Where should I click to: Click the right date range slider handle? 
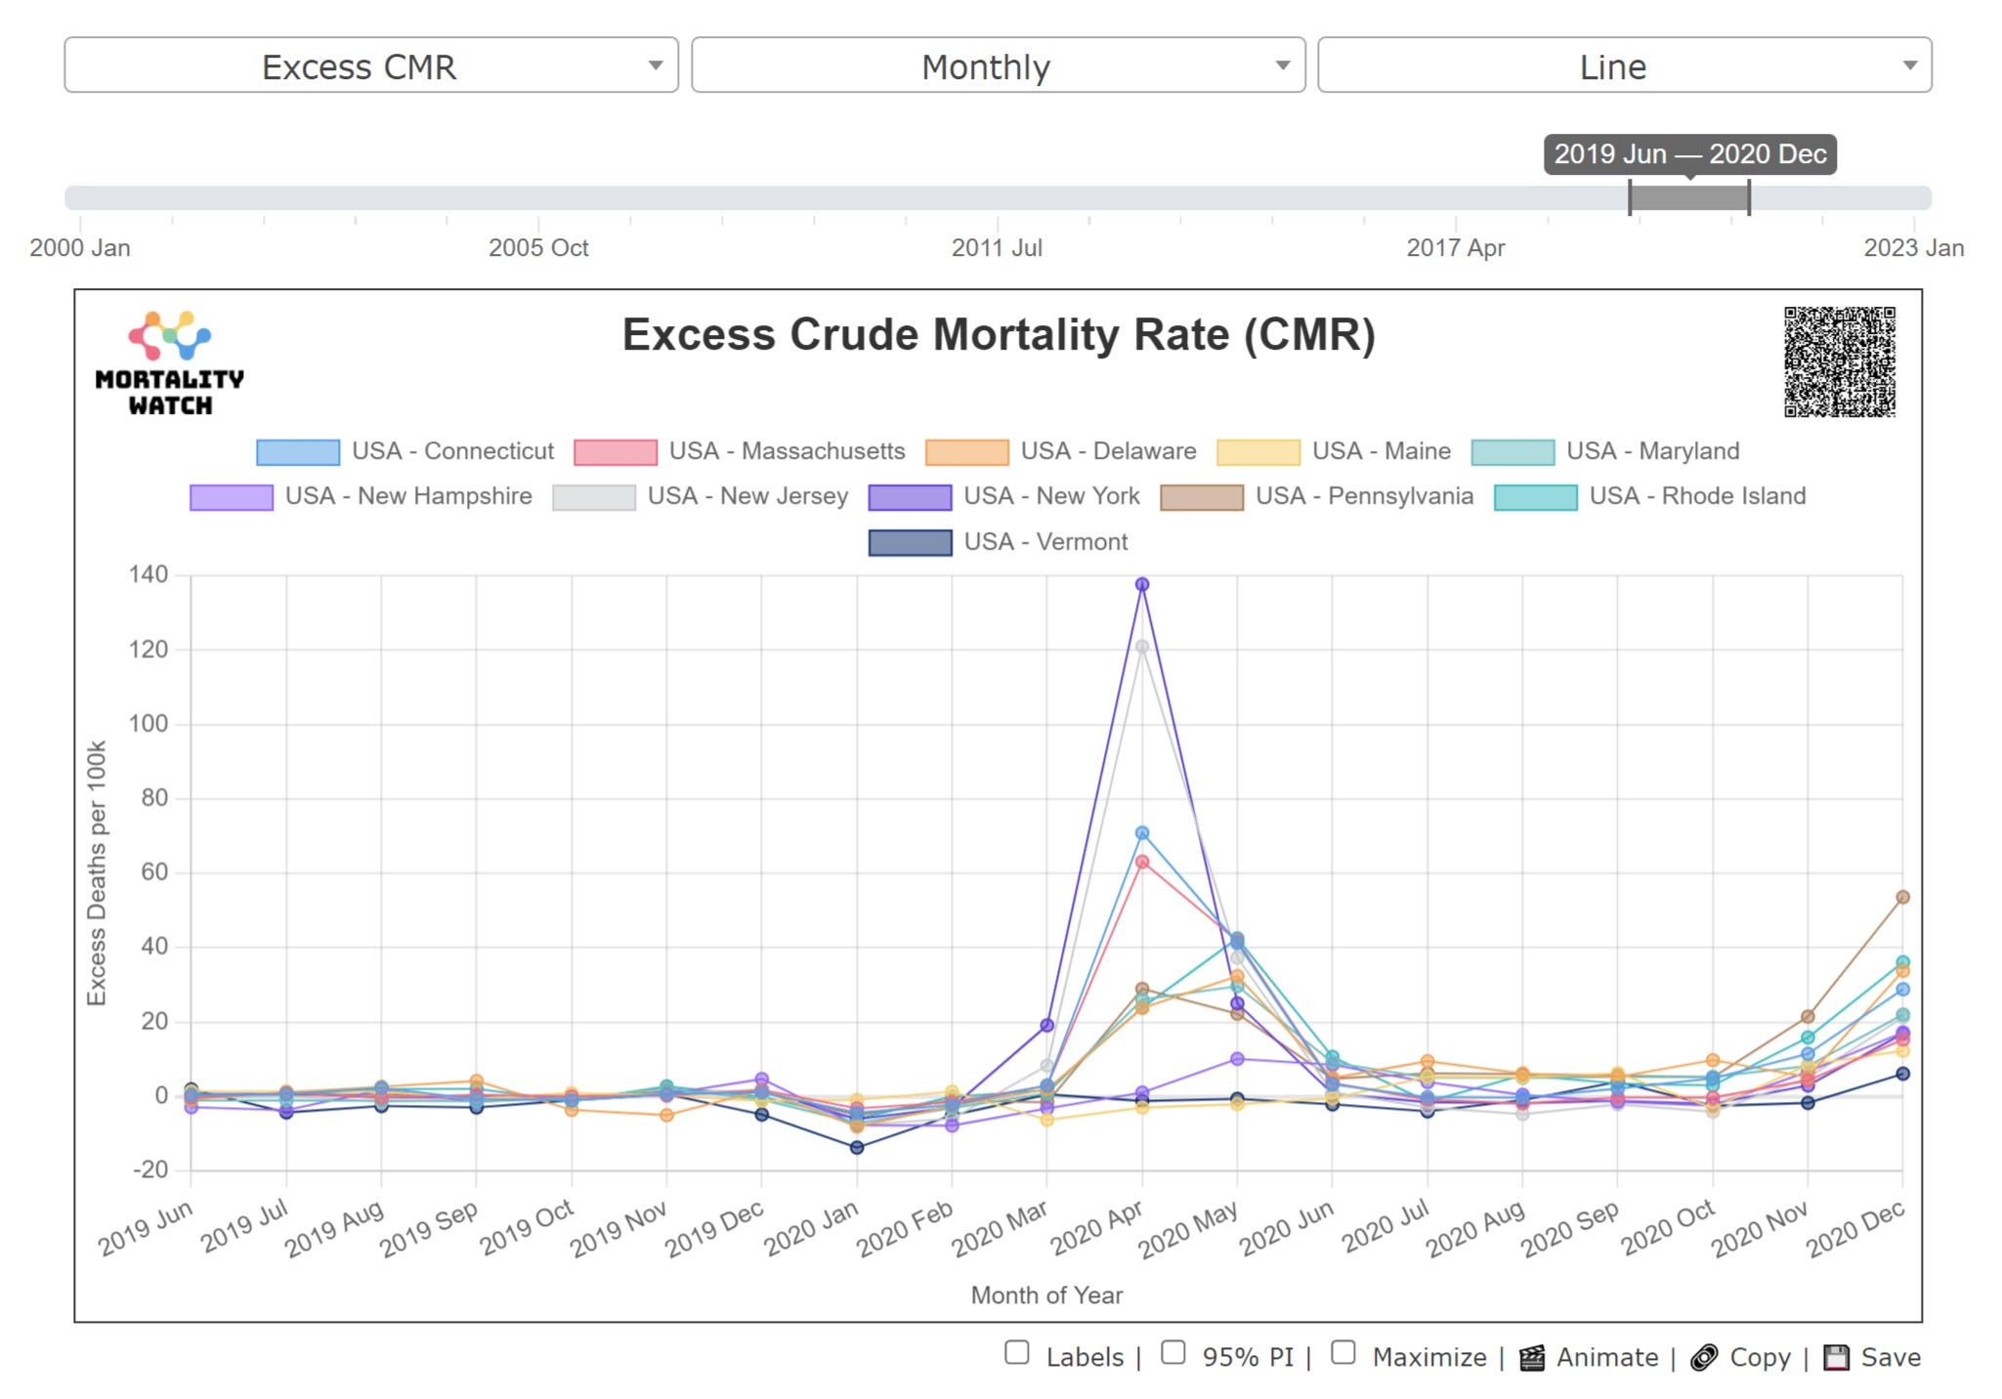1749,197
